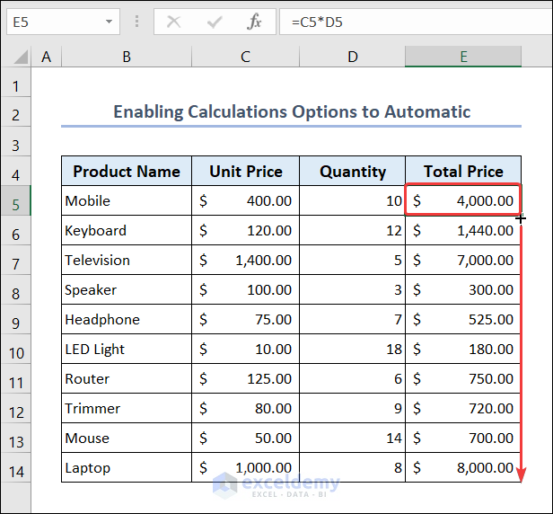553x514 pixels.
Task: Click the Insert Function fx icon
Action: point(255,22)
